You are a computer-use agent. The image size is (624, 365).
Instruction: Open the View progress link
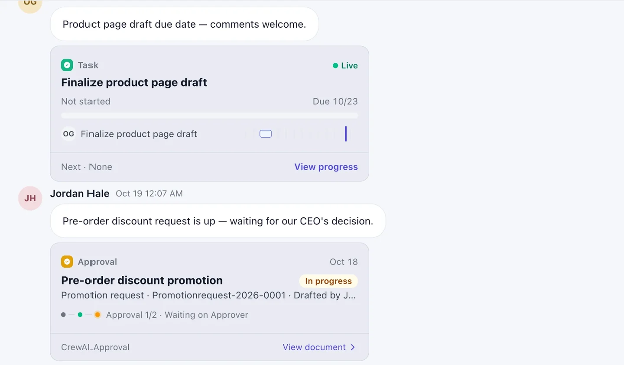(x=326, y=167)
